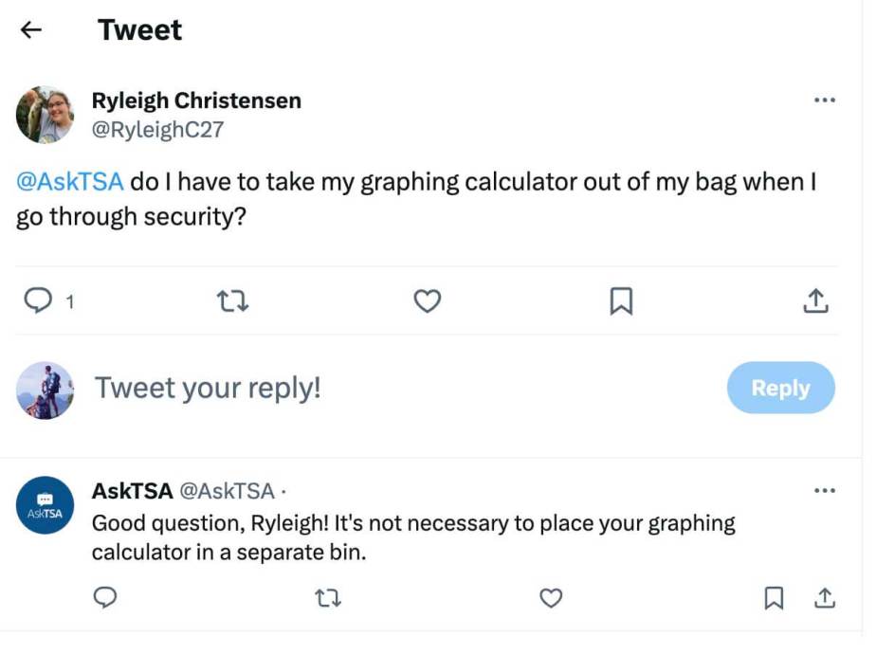
Task: Bookmark Ryleigh's graphing calculator tweet
Action: 621,301
